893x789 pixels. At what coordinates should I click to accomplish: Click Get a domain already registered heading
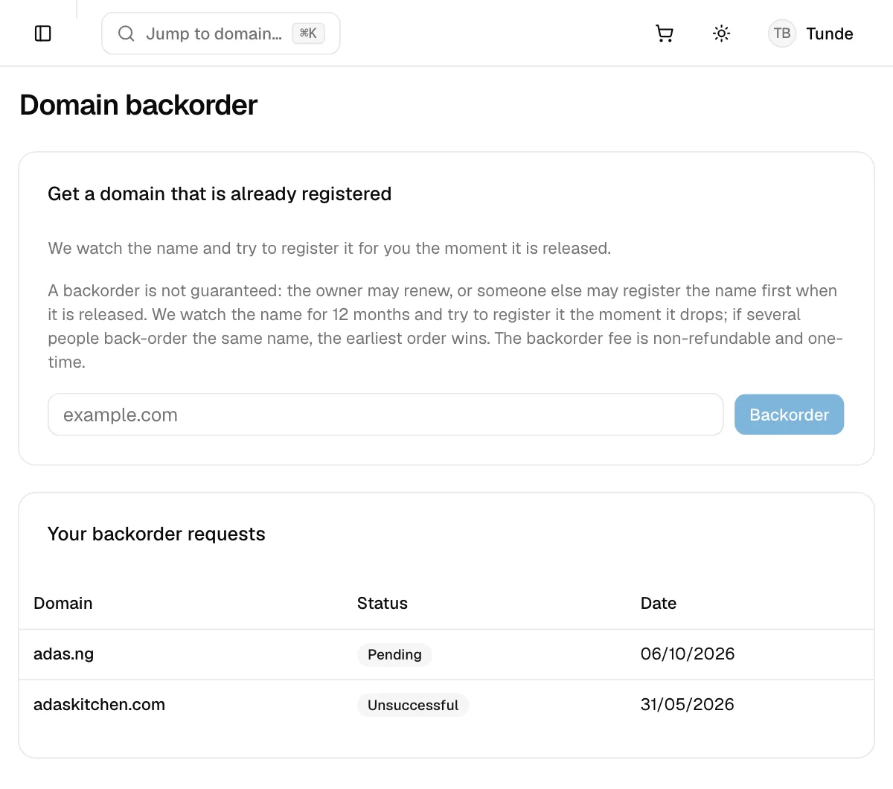click(220, 194)
